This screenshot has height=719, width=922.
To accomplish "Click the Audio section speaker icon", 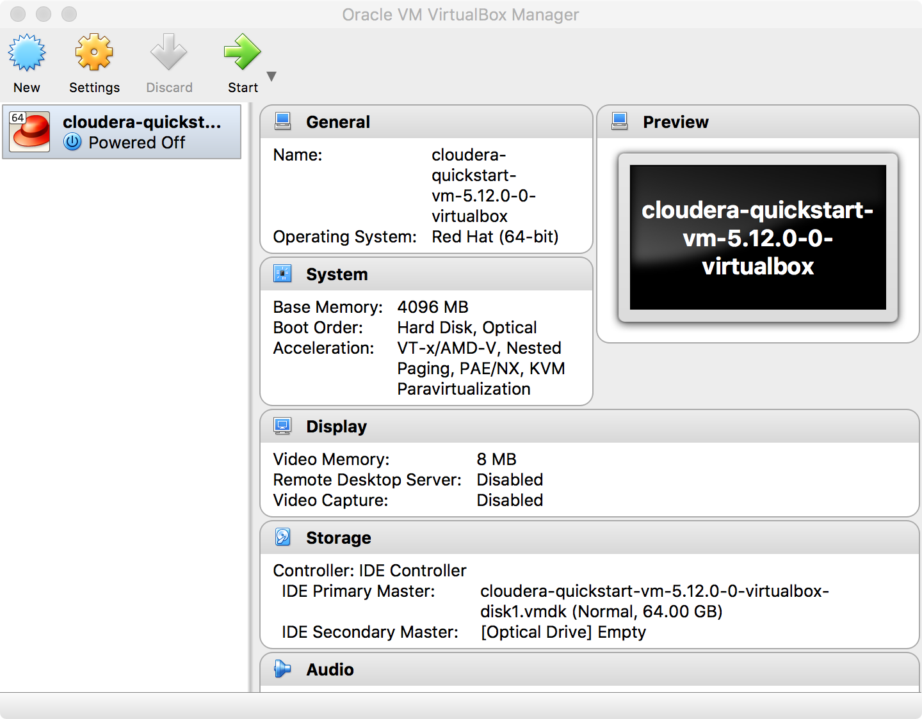I will [282, 669].
